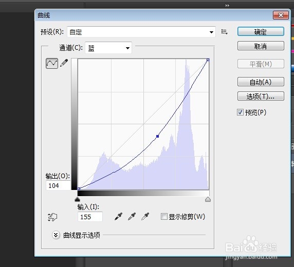This screenshot has height=267, width=294.
Task: Activate the on-image adjustment hand tool
Action: coord(52,217)
